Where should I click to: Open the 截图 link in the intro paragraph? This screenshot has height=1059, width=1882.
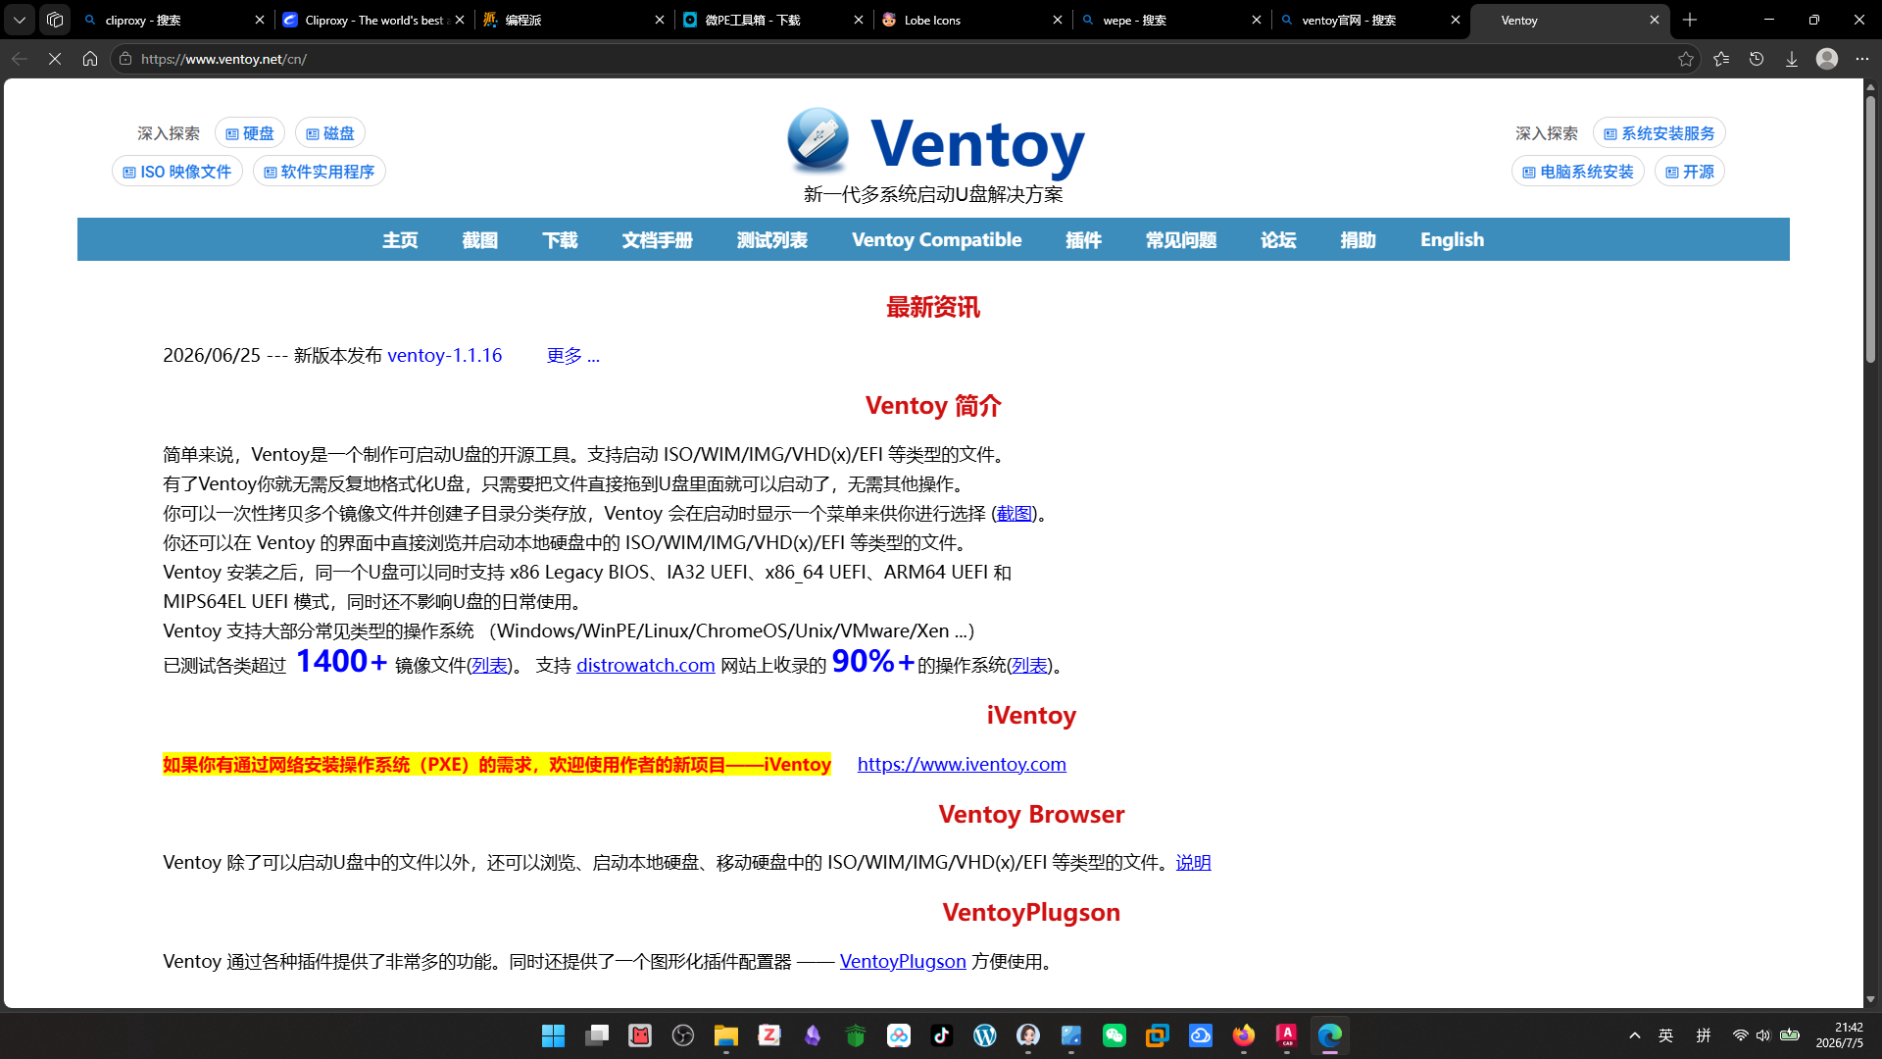1015,513
